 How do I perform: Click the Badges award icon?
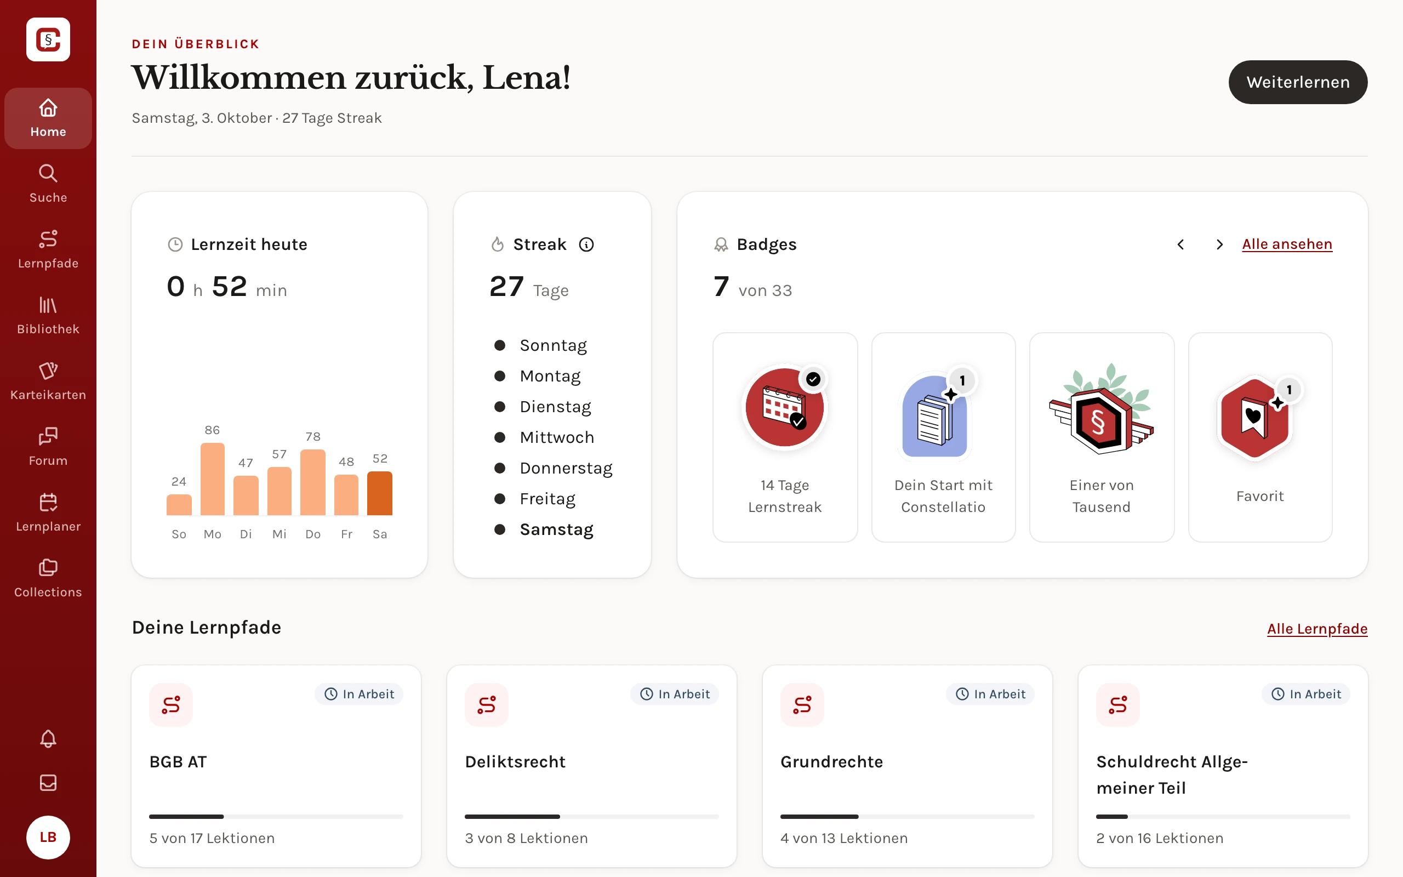point(721,245)
